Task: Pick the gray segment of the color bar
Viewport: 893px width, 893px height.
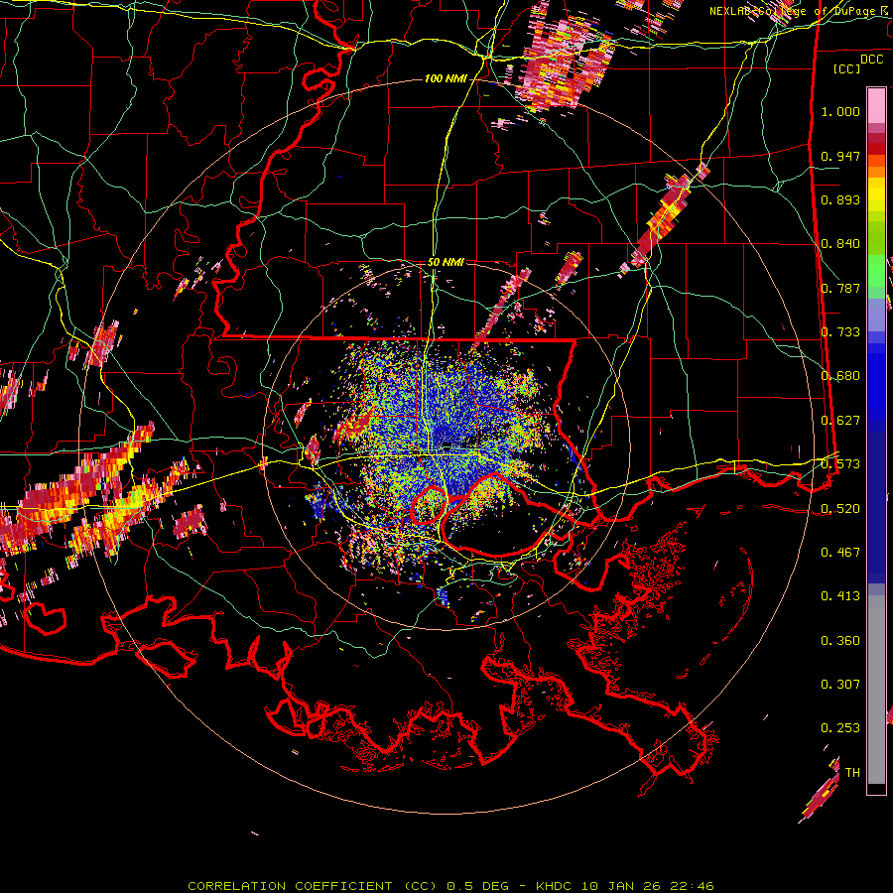Action: (x=876, y=690)
